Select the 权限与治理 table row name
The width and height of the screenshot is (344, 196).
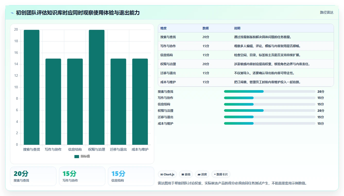pos(168,64)
